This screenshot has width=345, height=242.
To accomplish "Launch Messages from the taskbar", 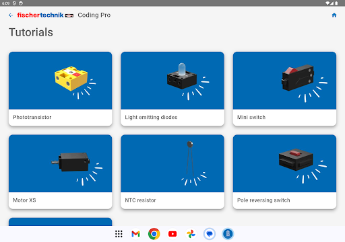I will [x=210, y=234].
